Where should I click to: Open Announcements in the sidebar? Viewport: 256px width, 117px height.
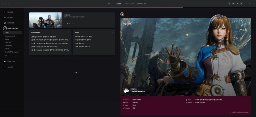click(x=10, y=36)
